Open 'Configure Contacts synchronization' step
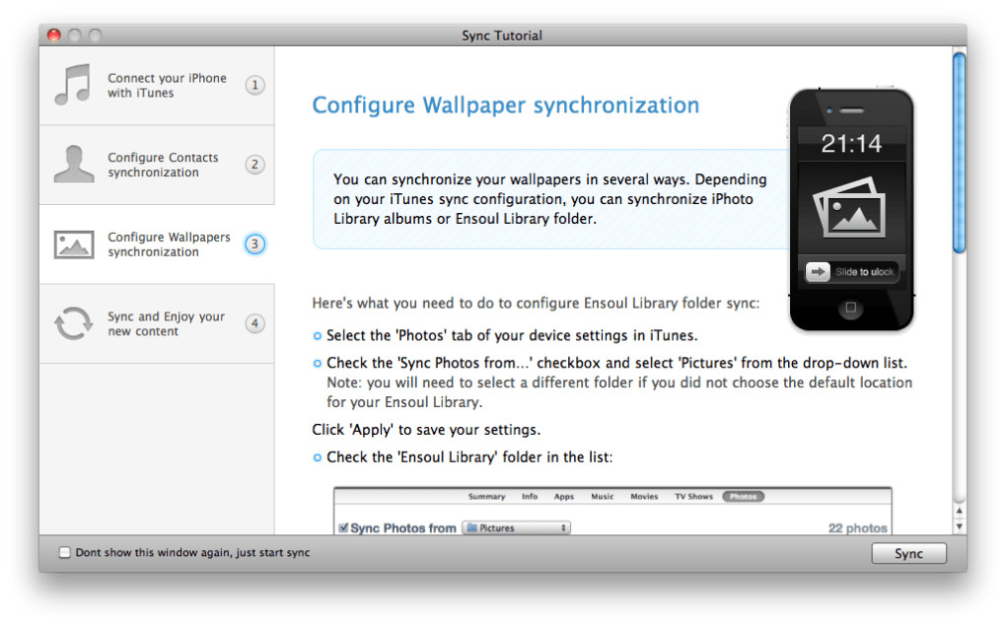The width and height of the screenshot is (1006, 626). coord(157,165)
